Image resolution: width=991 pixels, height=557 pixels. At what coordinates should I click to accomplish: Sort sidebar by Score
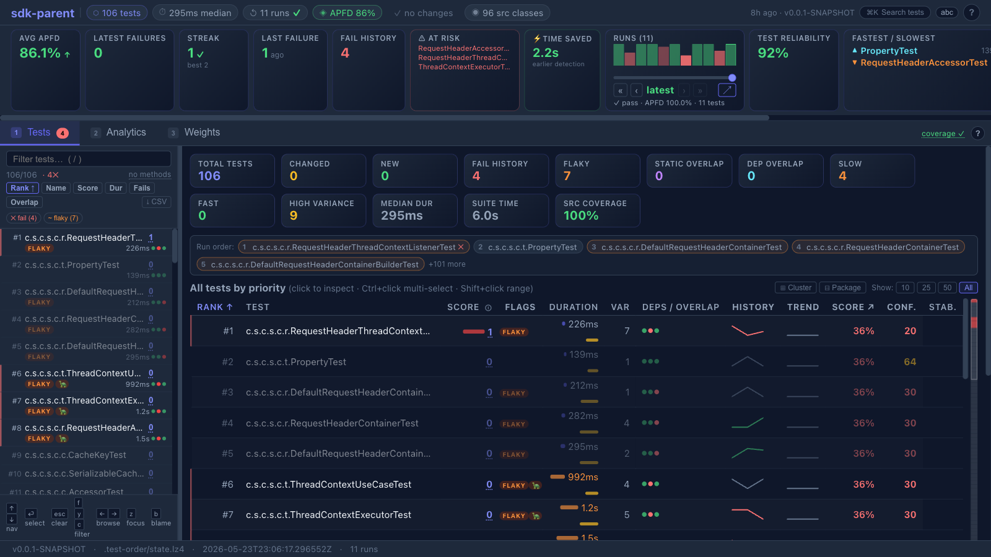click(x=87, y=188)
